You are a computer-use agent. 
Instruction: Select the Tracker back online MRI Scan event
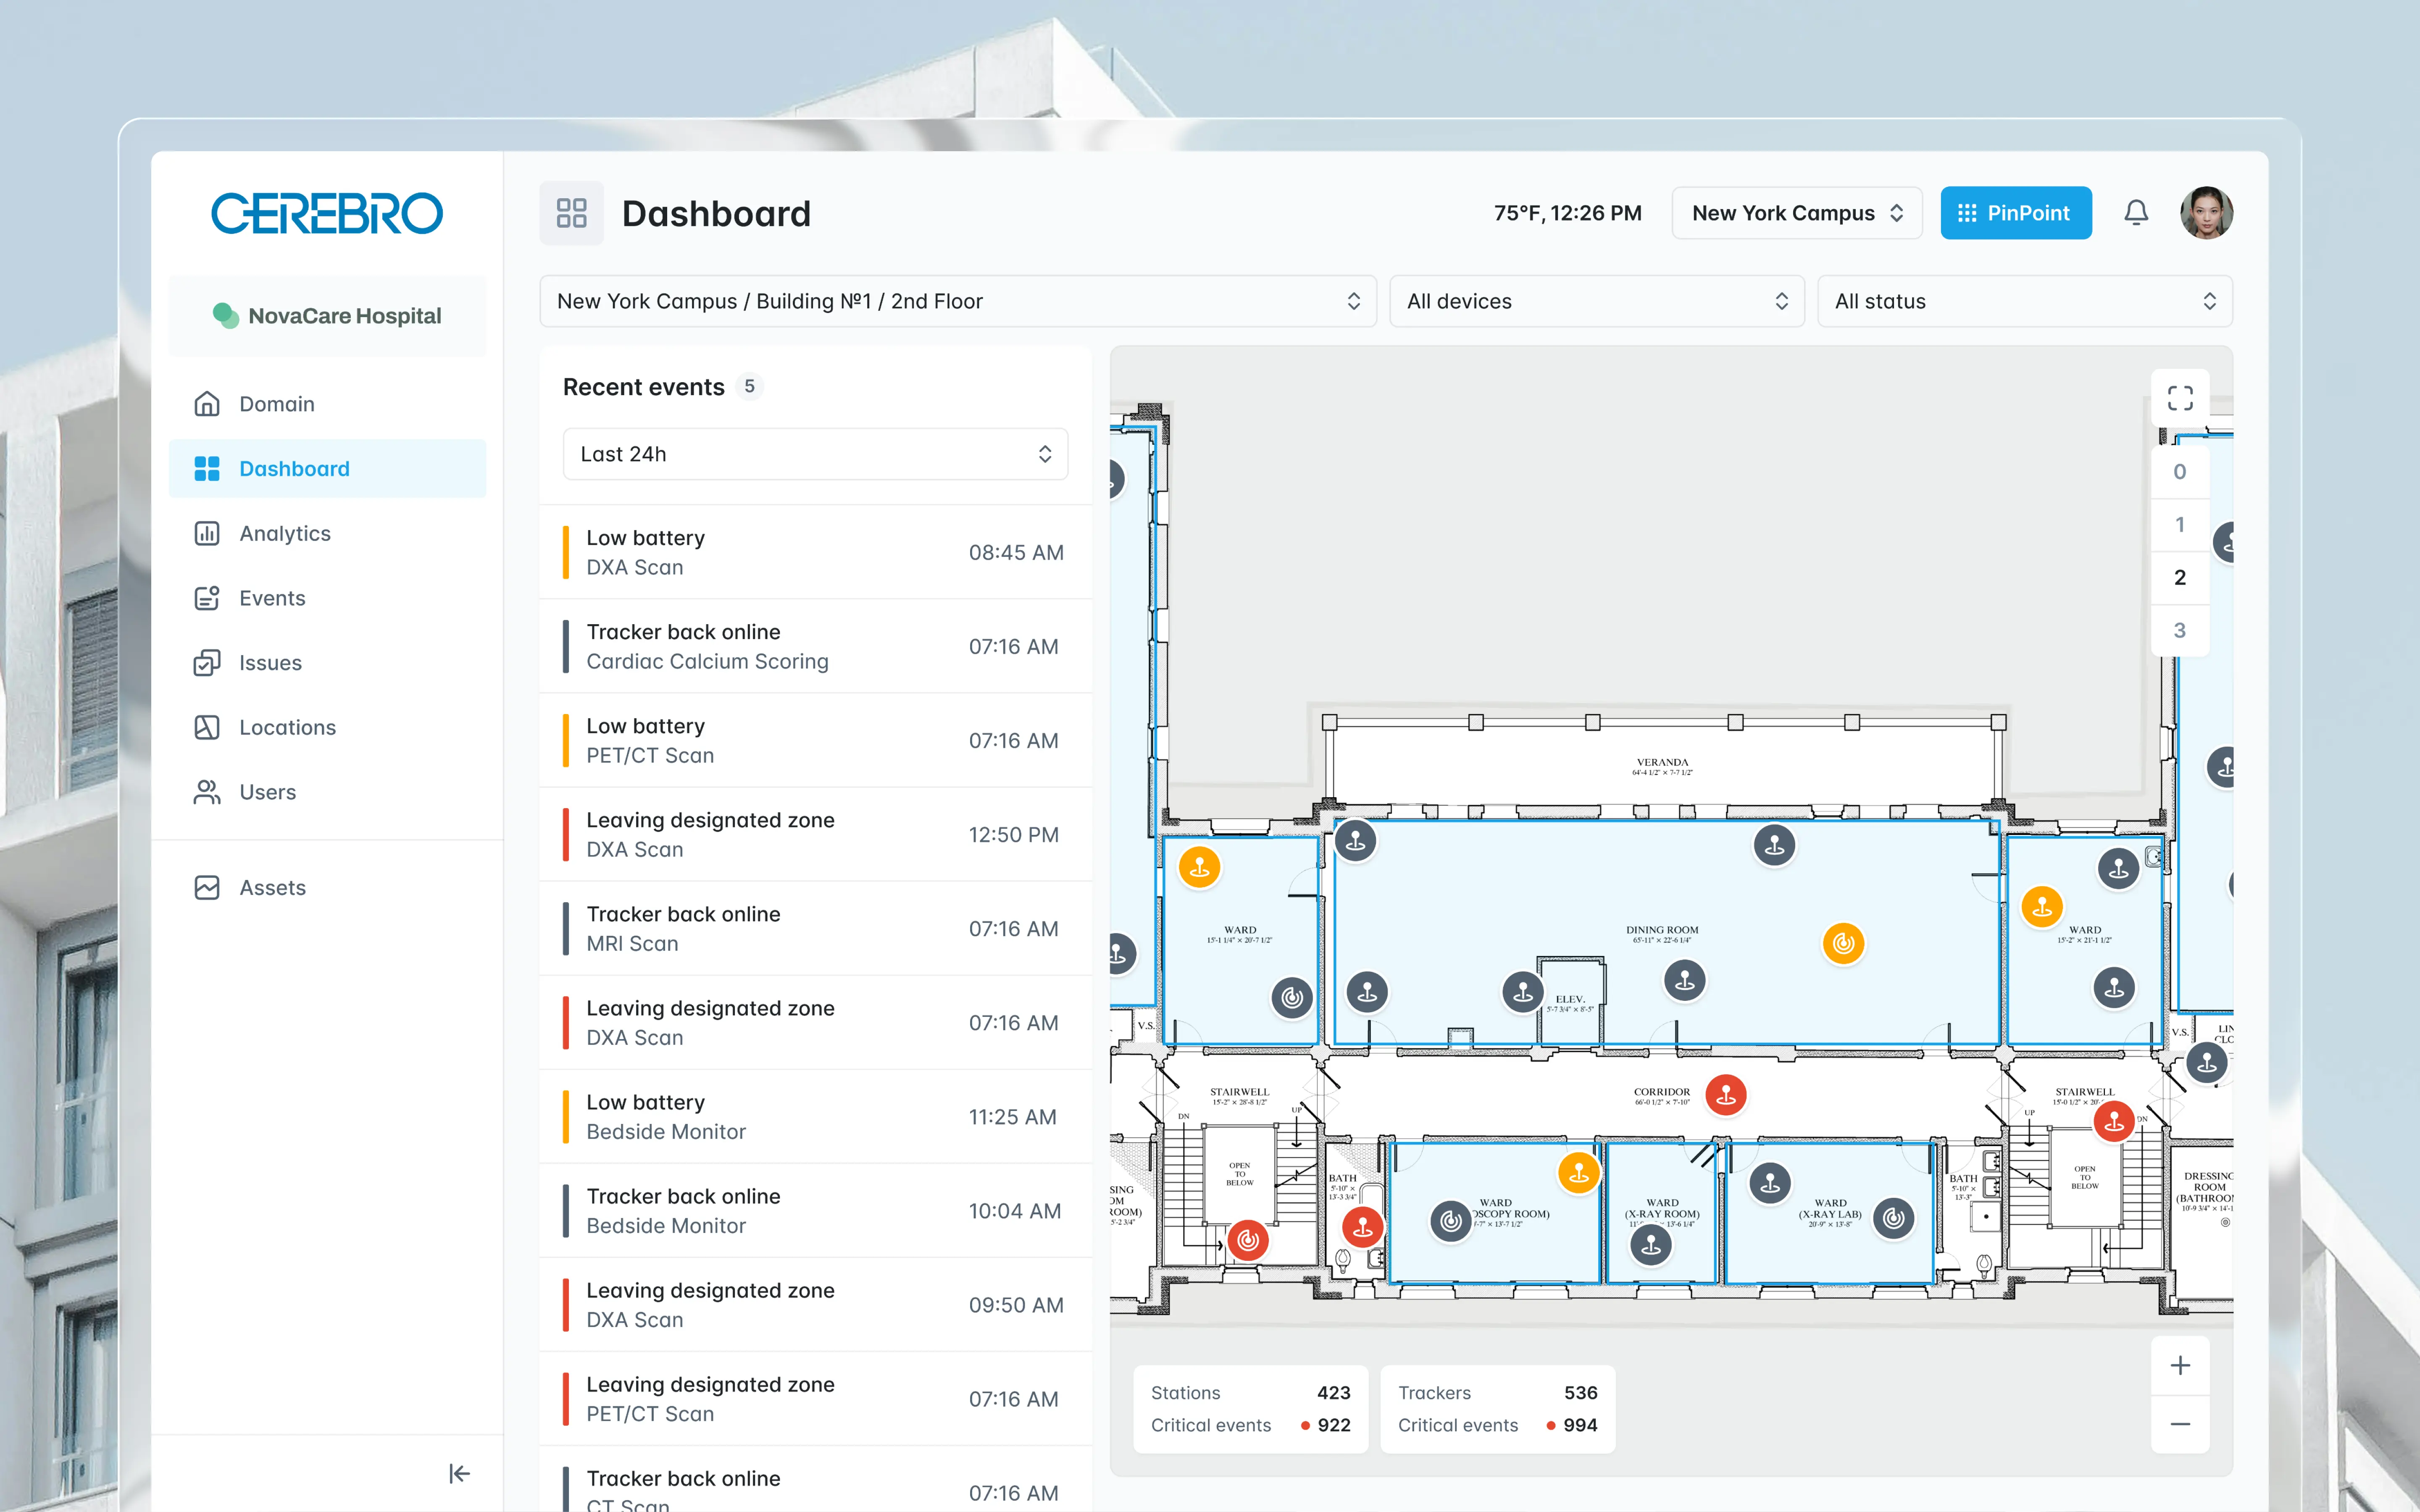coord(815,929)
